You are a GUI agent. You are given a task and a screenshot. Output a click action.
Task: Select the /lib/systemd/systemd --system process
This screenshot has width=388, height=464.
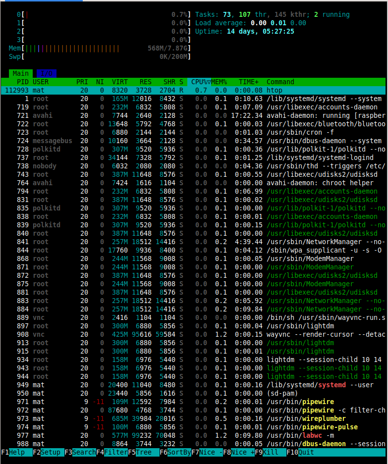[193, 99]
